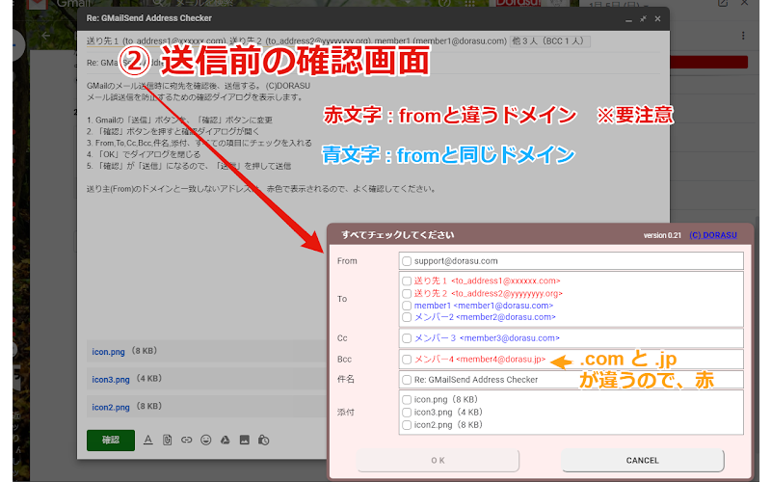
Task: Check the icon.png attachment checkbox in dialog
Action: [407, 400]
